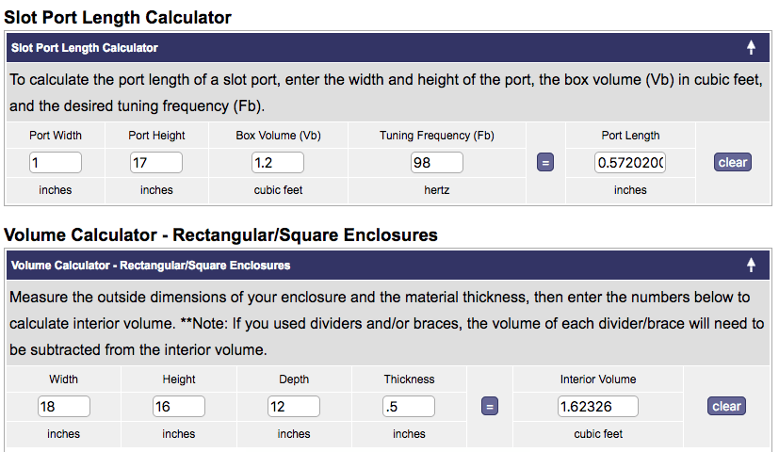Click the Volume Calculator Rectangular/Square Enclosures heading
The image size is (779, 452).
click(x=220, y=234)
